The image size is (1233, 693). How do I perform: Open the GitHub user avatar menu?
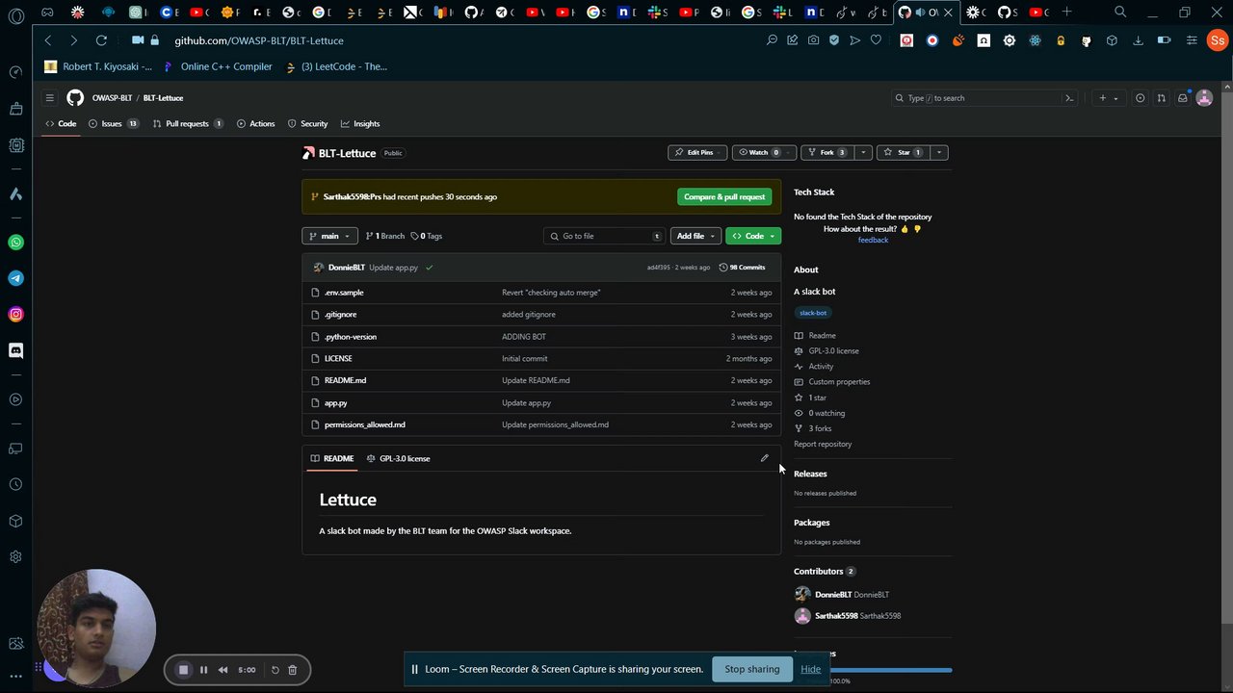(1204, 98)
